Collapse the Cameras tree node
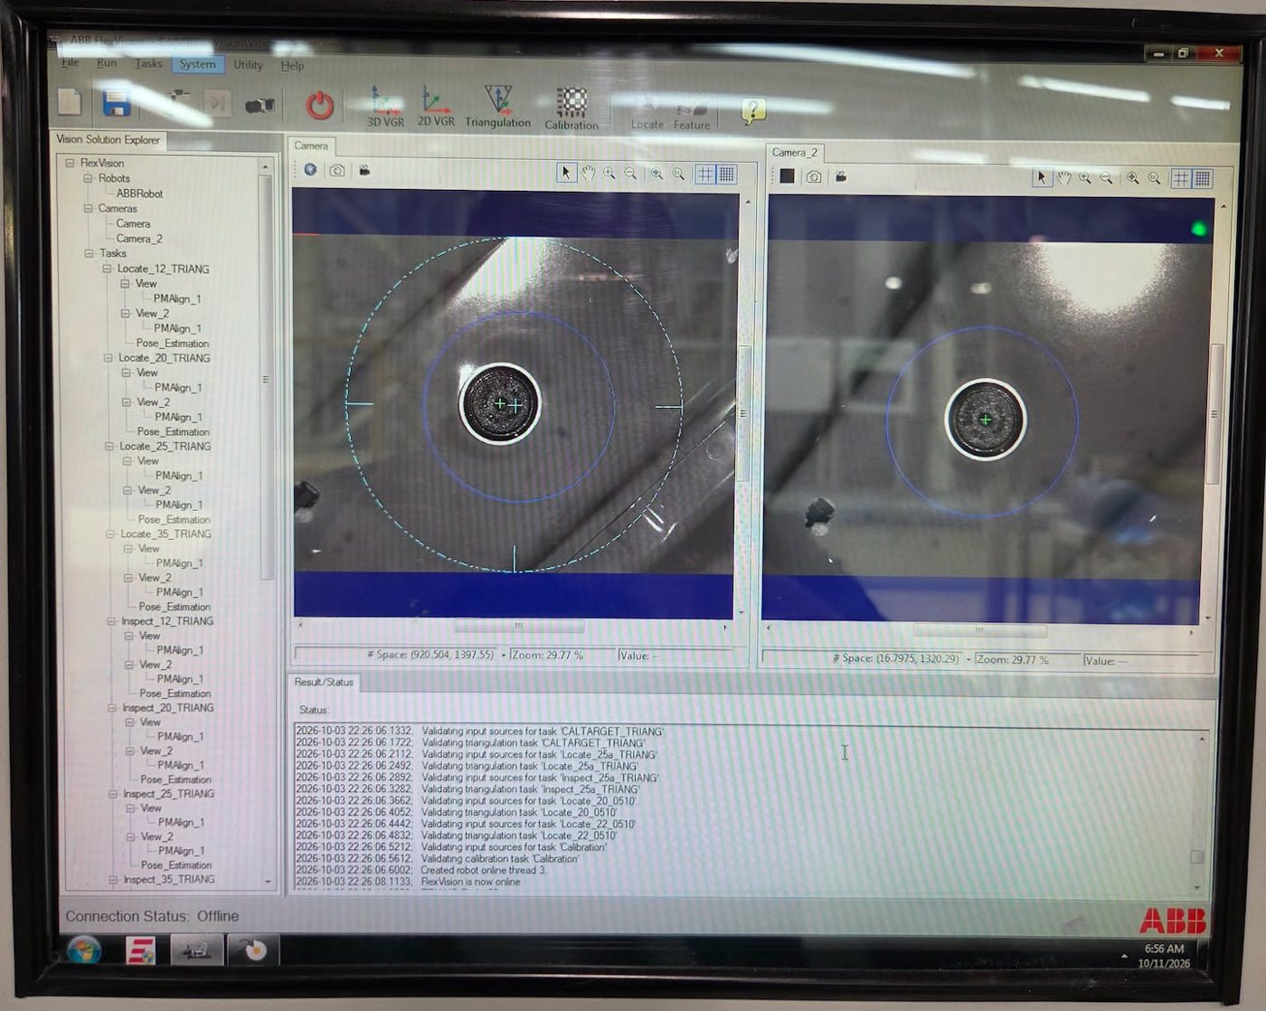The height and width of the screenshot is (1011, 1266). pos(89,208)
